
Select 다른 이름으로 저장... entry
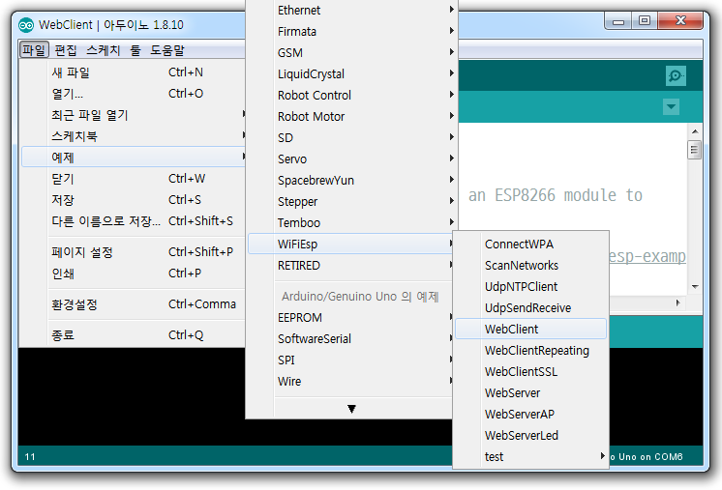pyautogui.click(x=133, y=221)
